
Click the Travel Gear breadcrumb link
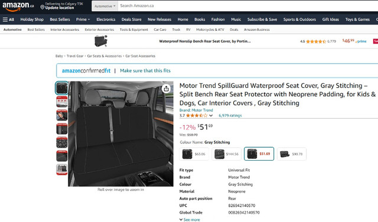[75, 56]
